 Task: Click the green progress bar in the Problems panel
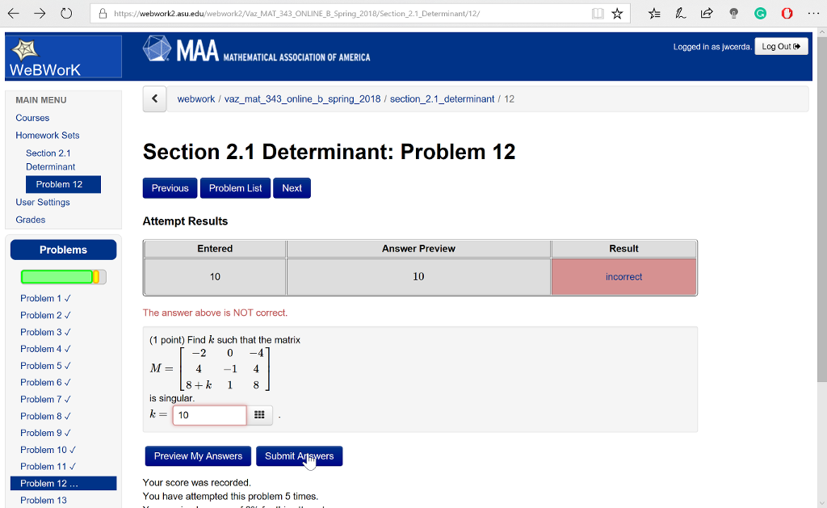(58, 276)
